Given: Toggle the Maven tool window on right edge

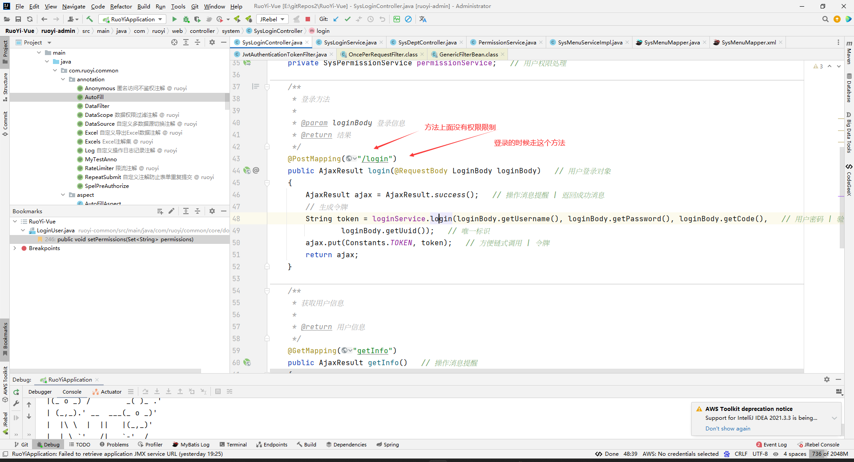Looking at the screenshot, I should tap(849, 52).
